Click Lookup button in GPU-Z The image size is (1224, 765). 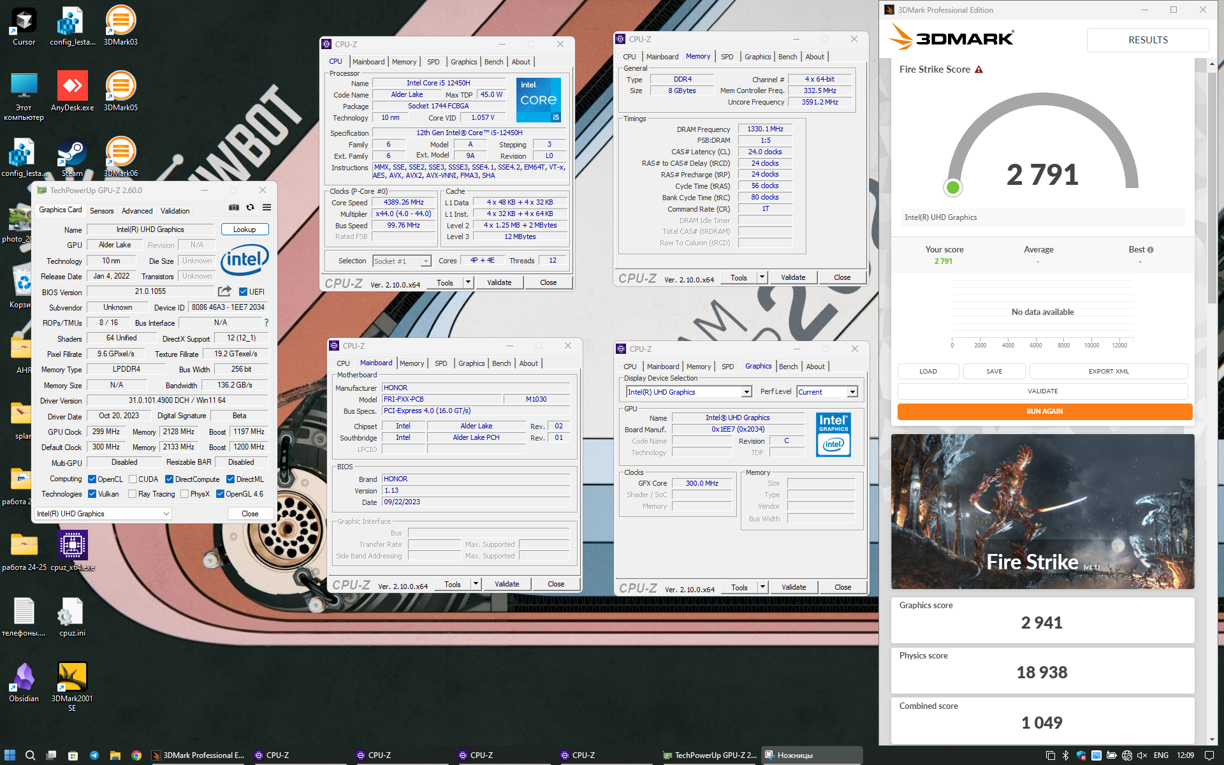click(x=245, y=229)
